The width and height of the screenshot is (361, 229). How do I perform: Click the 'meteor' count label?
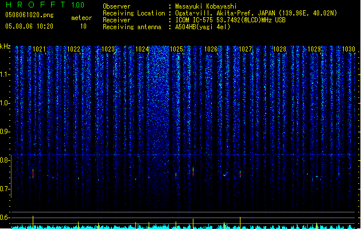tap(81, 18)
